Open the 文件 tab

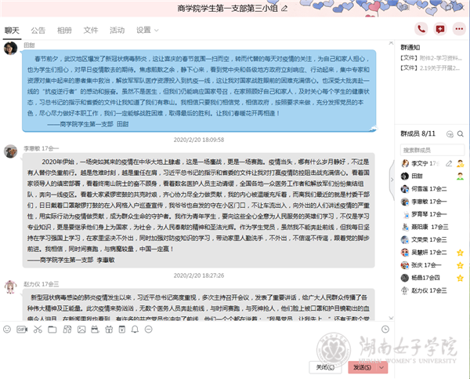(x=91, y=31)
